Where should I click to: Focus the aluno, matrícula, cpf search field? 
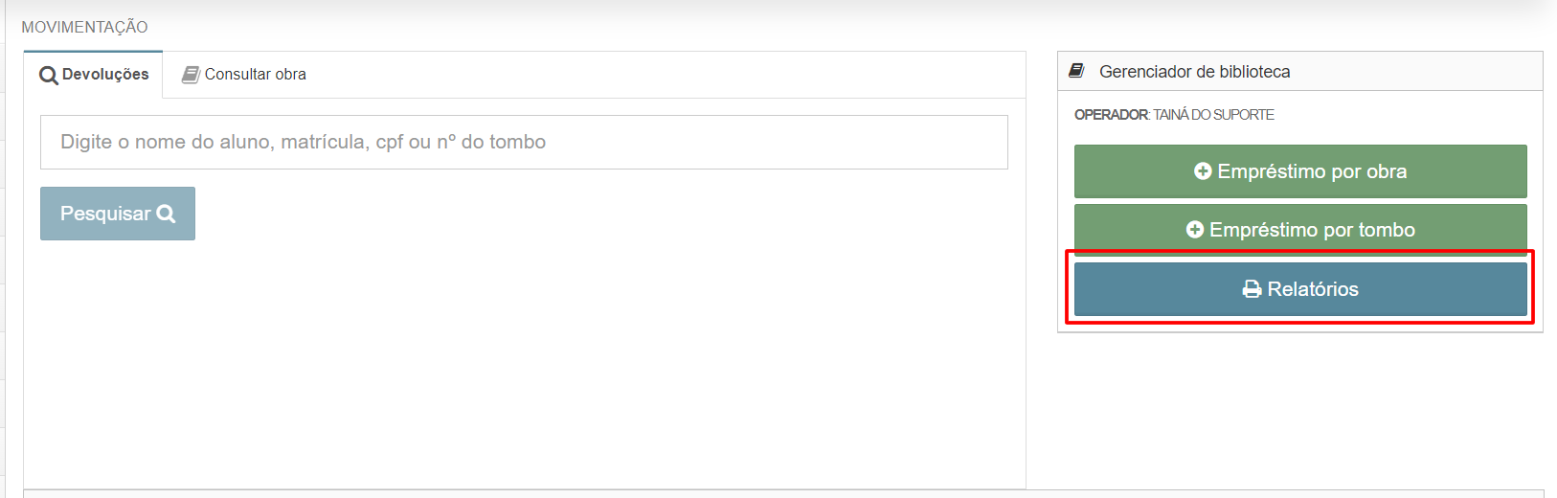click(x=524, y=142)
